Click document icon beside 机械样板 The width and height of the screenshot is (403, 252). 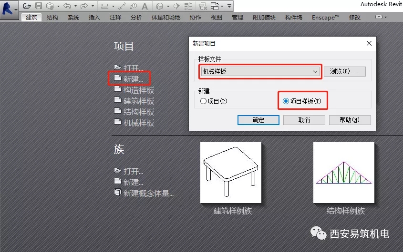tap(118, 122)
